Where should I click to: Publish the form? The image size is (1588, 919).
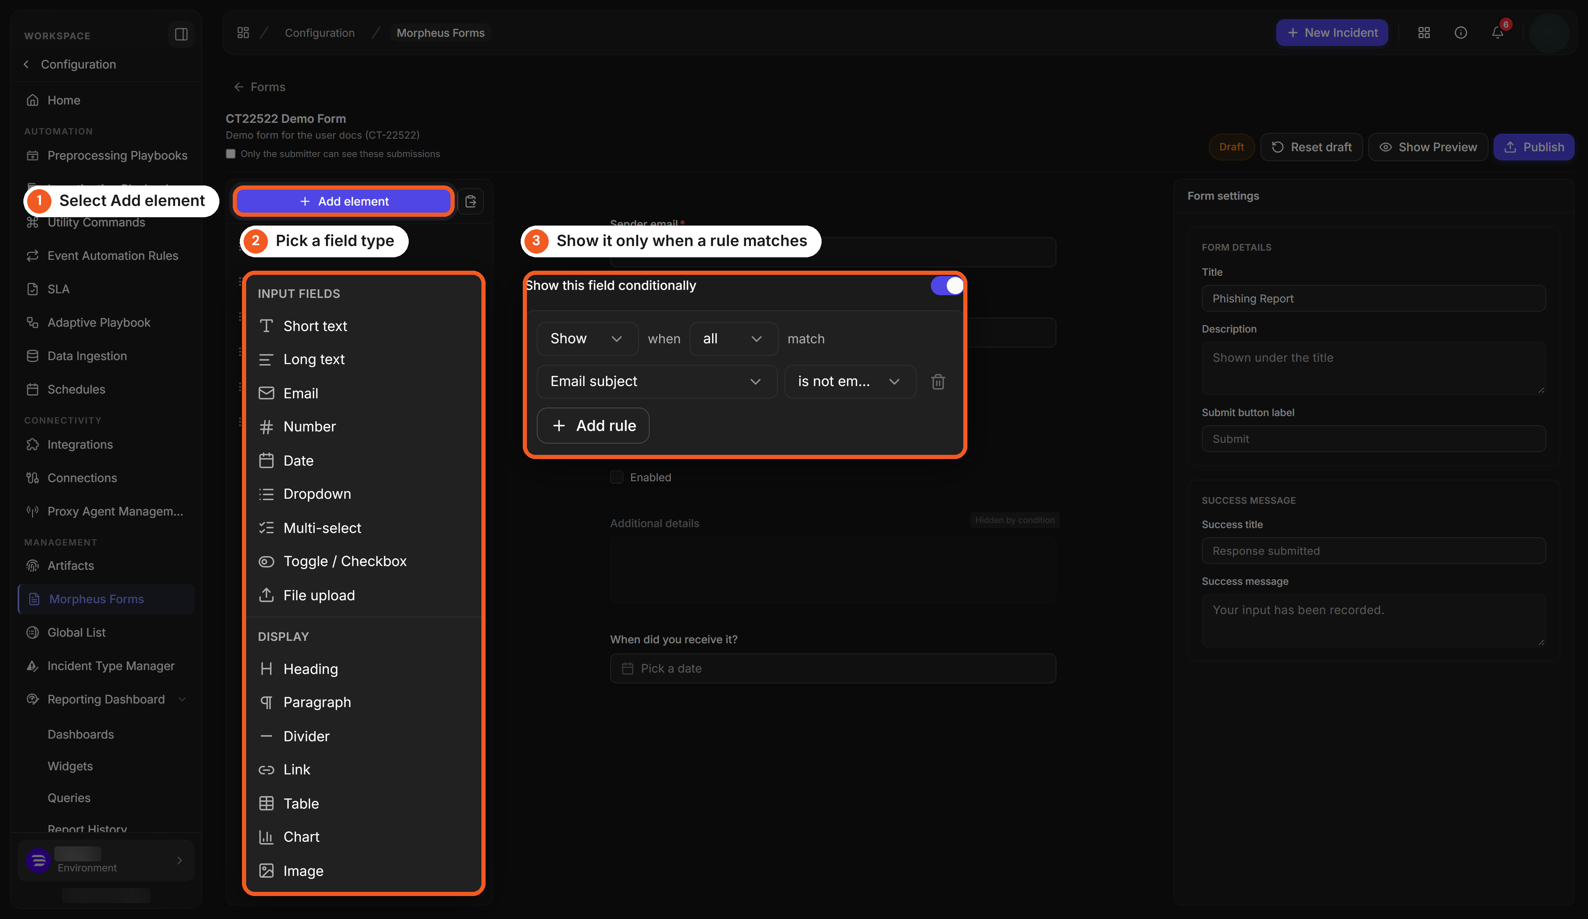click(1534, 147)
